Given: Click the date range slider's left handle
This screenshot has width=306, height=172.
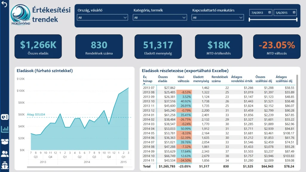Looking at the screenshot, I should point(249,20).
